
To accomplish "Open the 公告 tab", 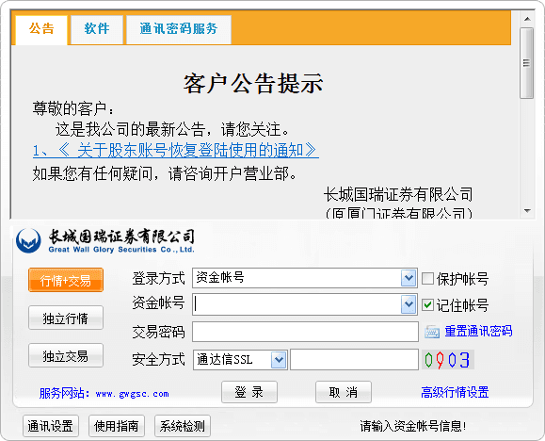I will click(x=41, y=29).
